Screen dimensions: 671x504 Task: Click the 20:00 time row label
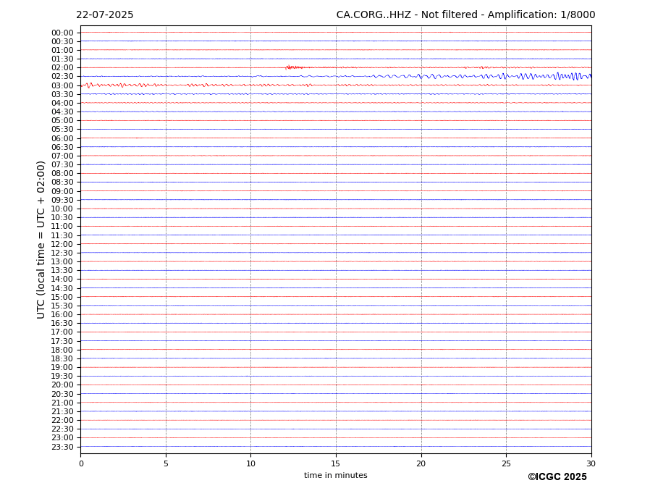[x=62, y=385]
